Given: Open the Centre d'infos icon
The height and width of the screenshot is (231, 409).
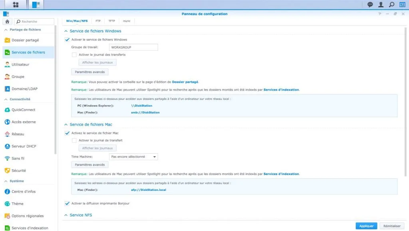Looking at the screenshot, I should [x=7, y=192].
